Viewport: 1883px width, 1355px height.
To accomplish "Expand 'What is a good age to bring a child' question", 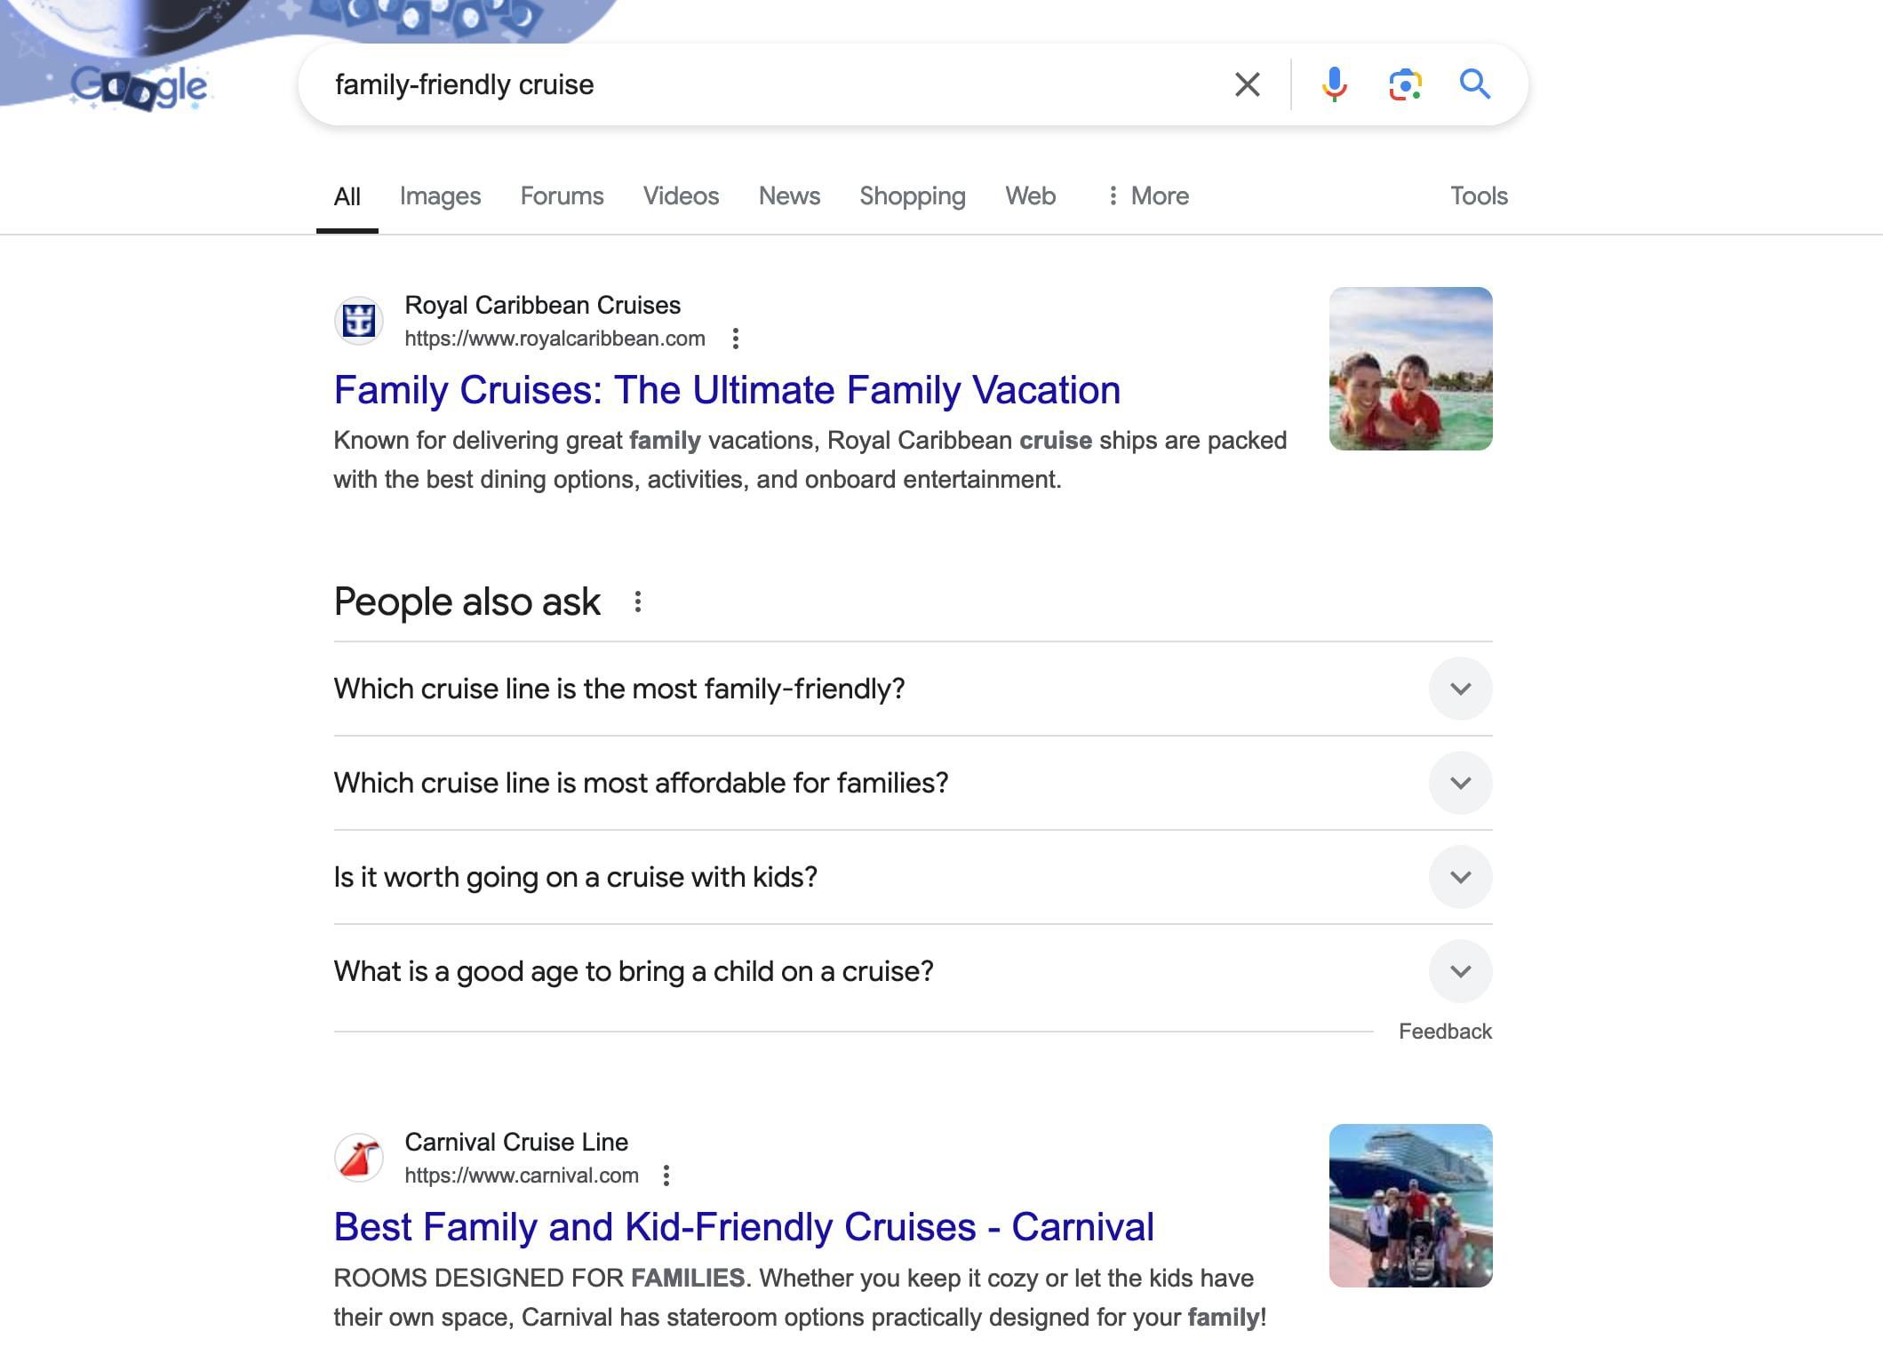I will 1459,971.
